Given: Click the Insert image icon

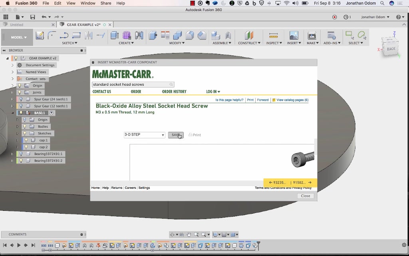Looking at the screenshot, I should 294,35.
